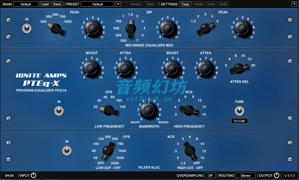This screenshot has height=180, width=299.
Task: Click the 20 mark on ATTEN SEL dial
Action: (x=253, y=65)
